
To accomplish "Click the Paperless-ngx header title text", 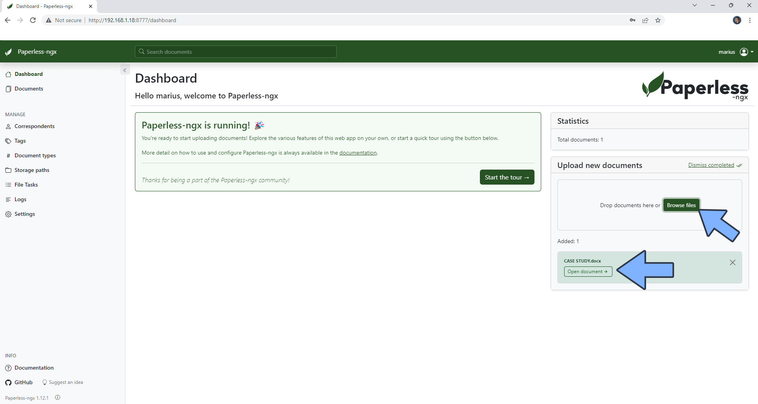I will click(37, 52).
